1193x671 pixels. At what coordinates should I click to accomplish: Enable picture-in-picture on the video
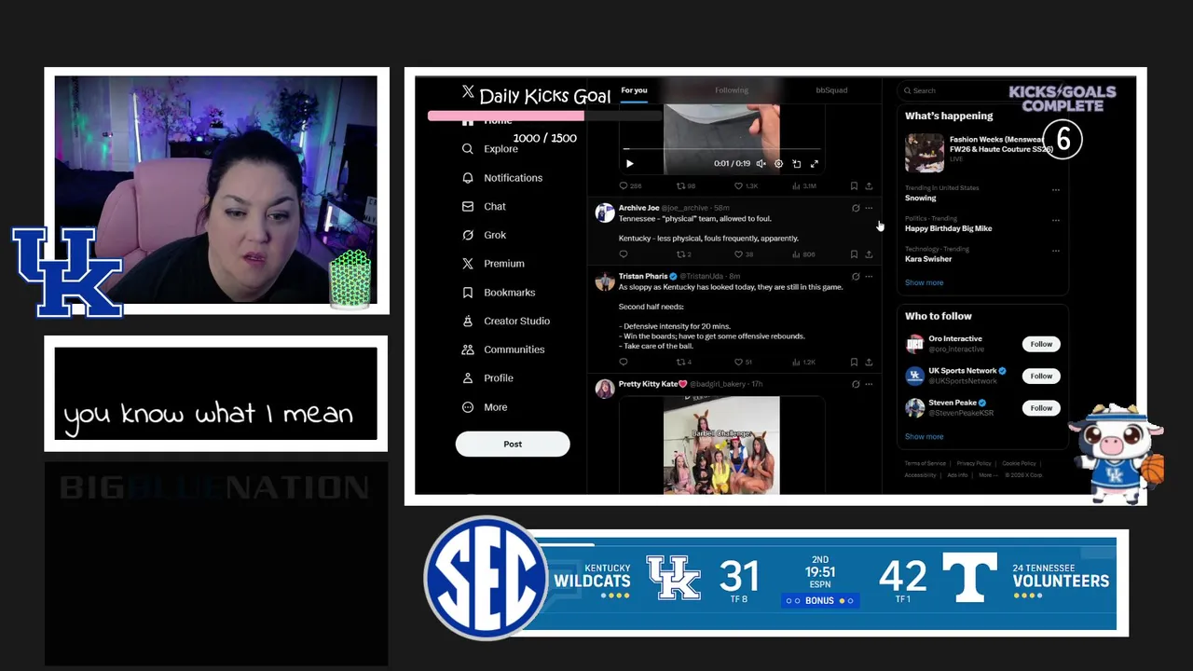(796, 164)
